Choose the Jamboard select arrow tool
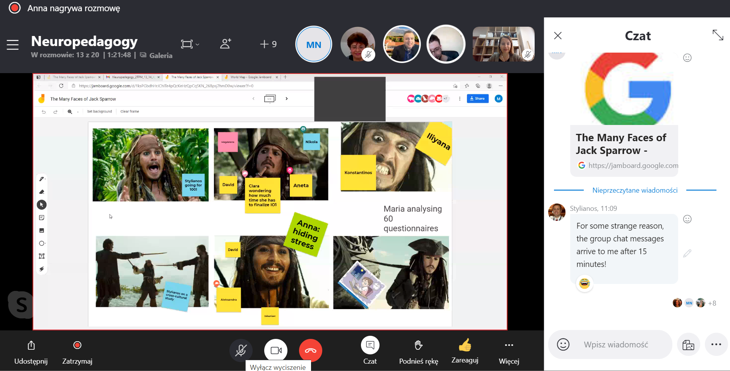Viewport: 730px width, 371px height. click(x=42, y=205)
